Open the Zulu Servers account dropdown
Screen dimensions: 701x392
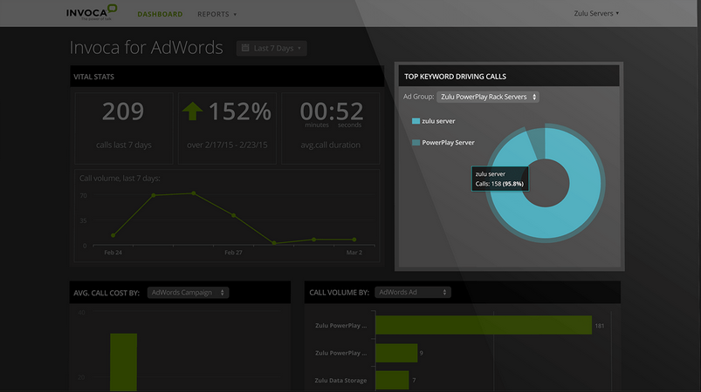click(x=596, y=13)
